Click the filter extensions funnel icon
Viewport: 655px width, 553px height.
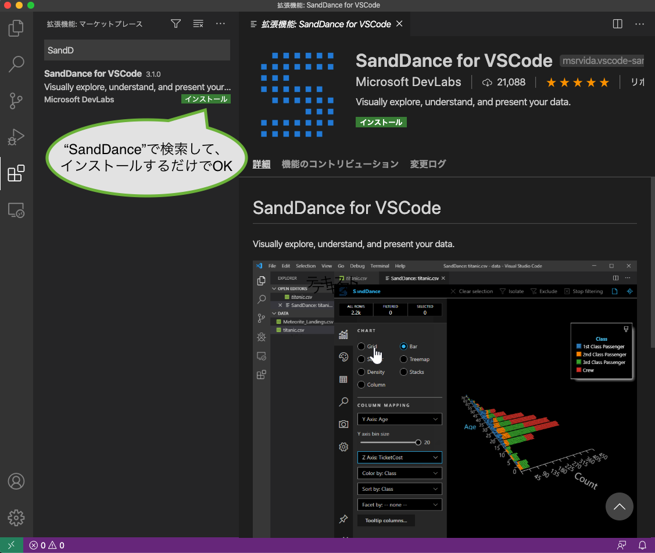pos(176,24)
